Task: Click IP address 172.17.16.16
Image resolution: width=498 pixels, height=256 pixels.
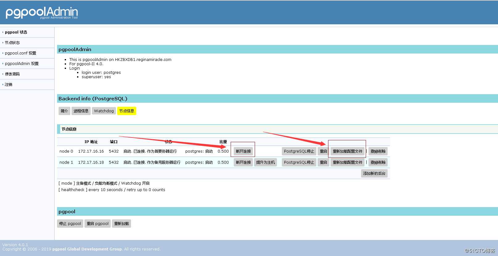Action: click(x=91, y=151)
